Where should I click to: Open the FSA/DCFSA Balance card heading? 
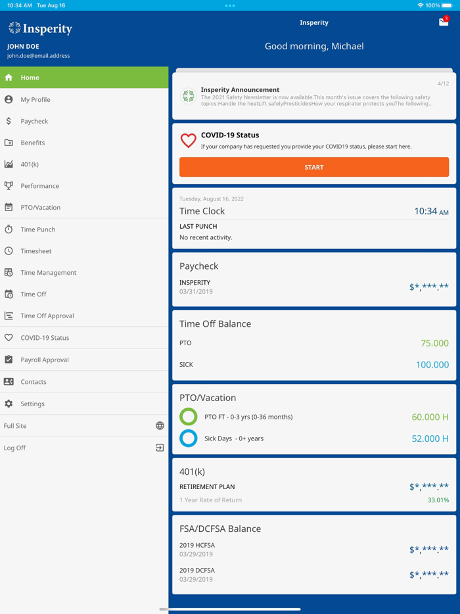220,529
